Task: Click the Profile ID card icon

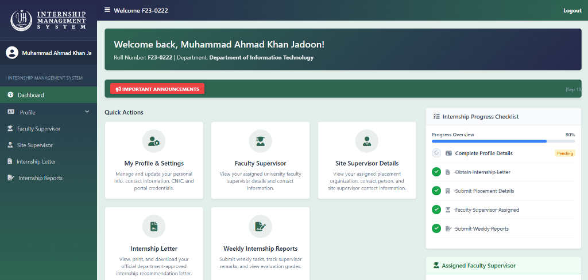Action: click(x=11, y=112)
